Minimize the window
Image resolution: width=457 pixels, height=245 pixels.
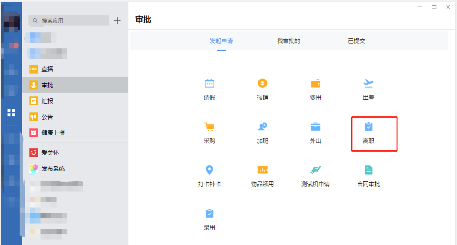pos(420,7)
